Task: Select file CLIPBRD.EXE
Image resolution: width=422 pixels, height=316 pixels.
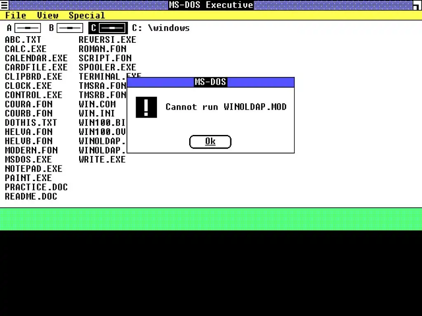Action: (x=33, y=77)
